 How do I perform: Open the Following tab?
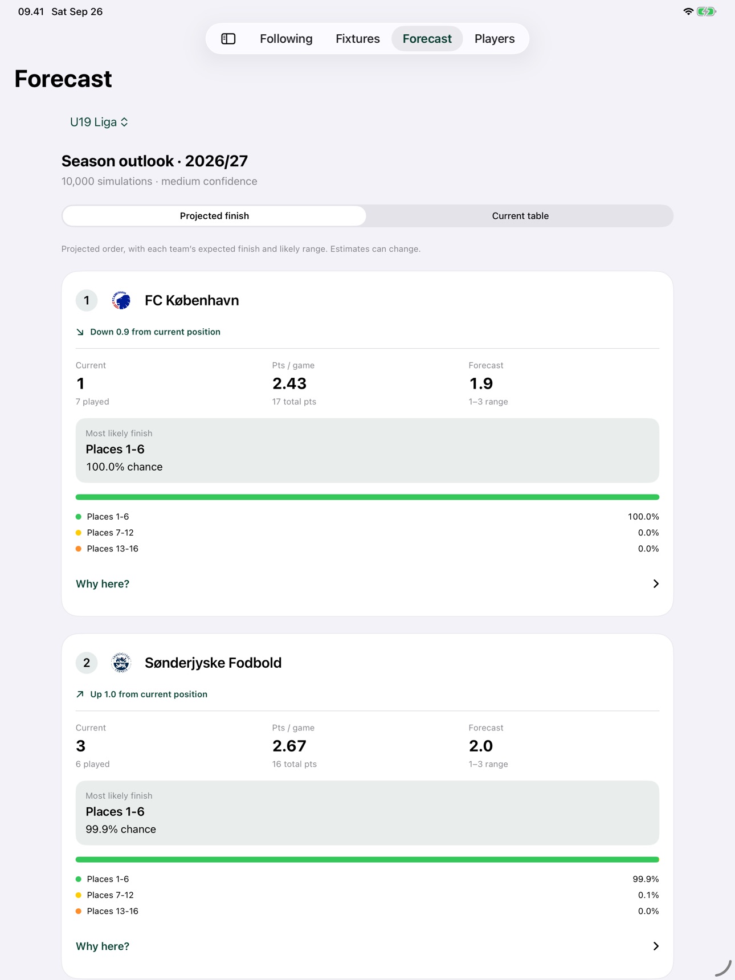pos(286,39)
